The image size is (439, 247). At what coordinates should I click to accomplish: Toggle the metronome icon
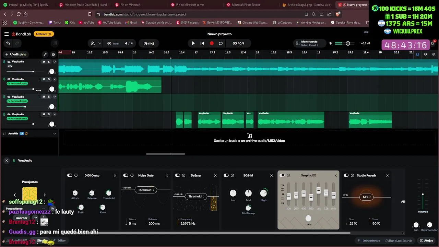pyautogui.click(x=93, y=43)
